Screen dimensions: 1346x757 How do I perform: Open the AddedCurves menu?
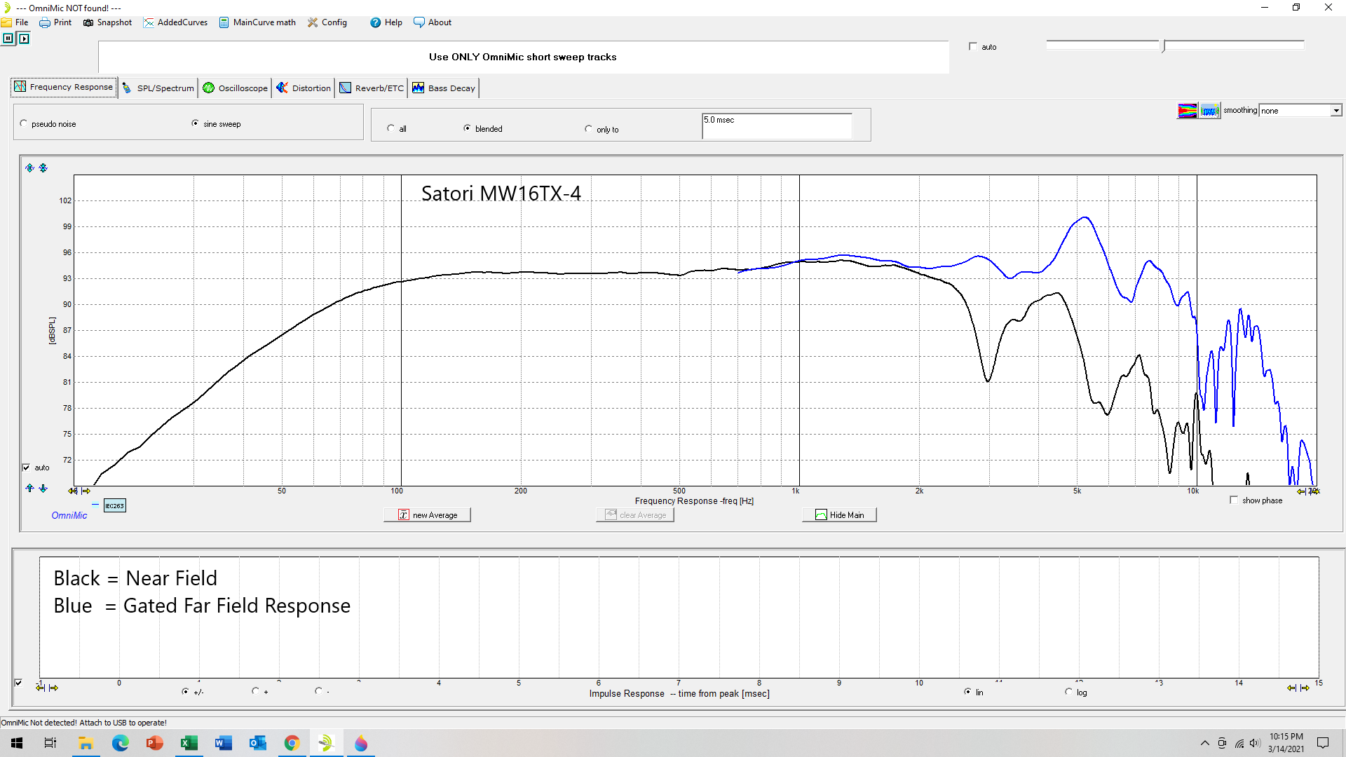176,22
